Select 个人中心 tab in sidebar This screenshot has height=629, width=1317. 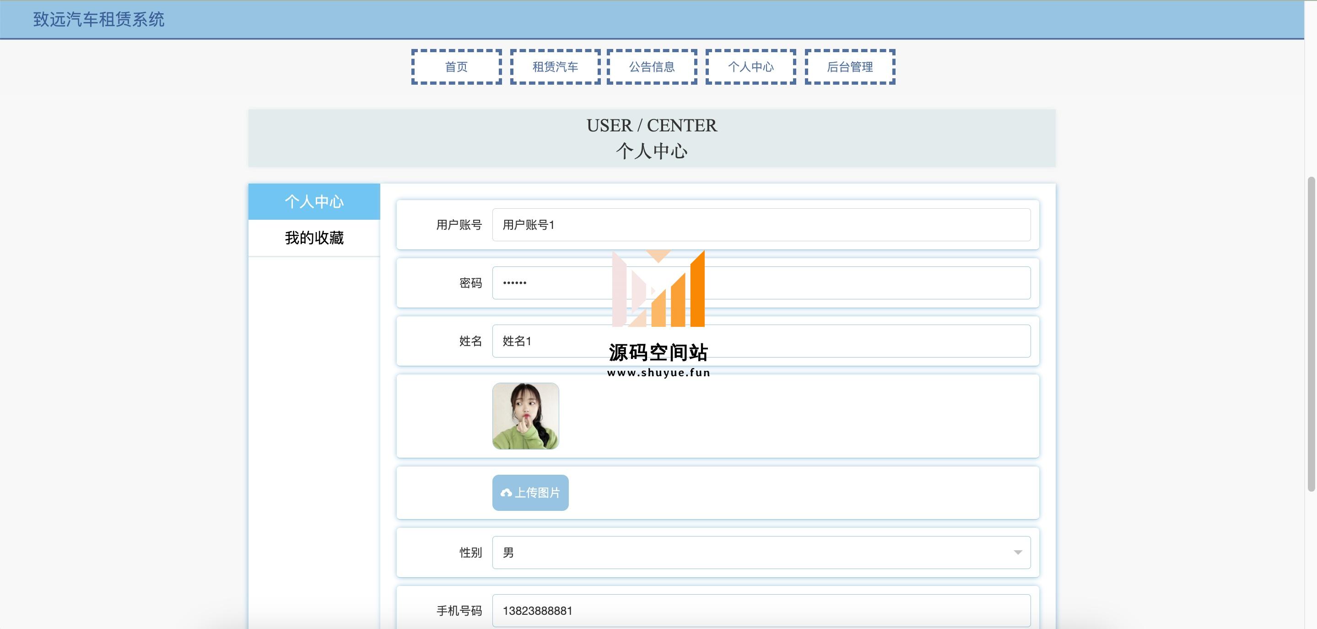pos(314,201)
